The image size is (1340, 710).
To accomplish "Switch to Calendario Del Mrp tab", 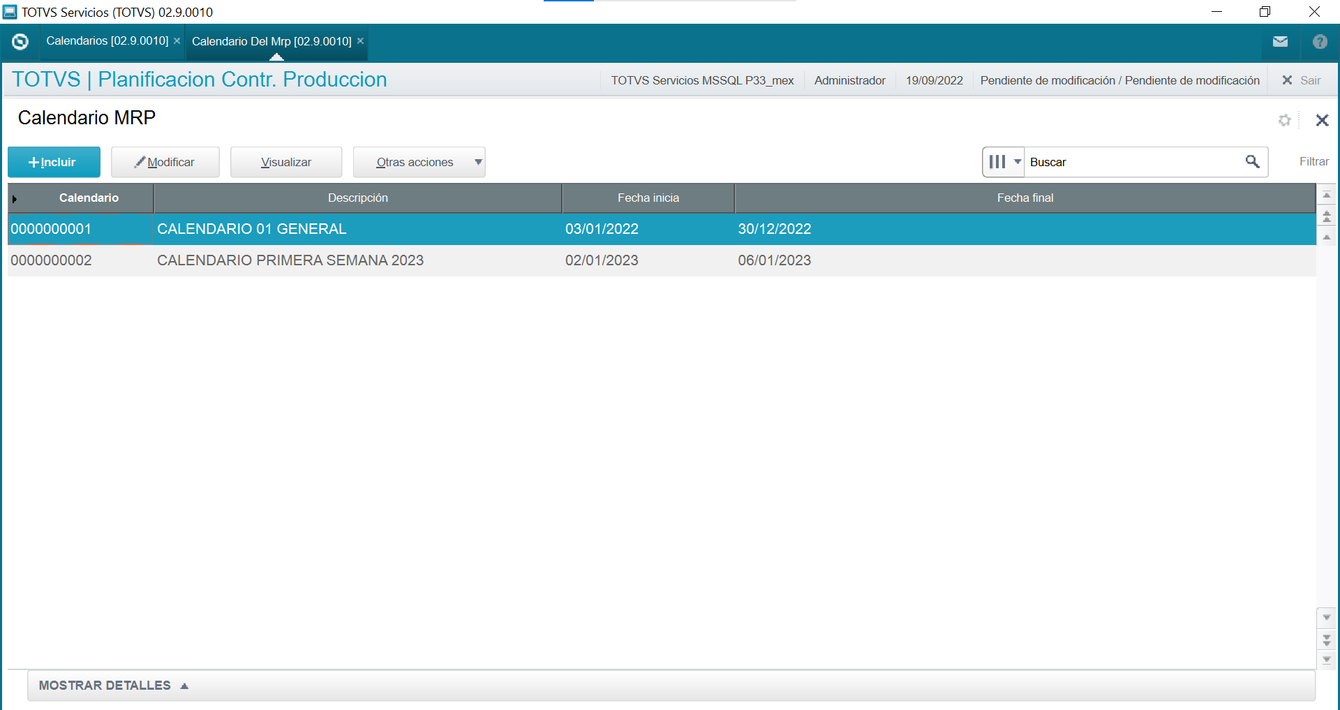I will tap(271, 41).
